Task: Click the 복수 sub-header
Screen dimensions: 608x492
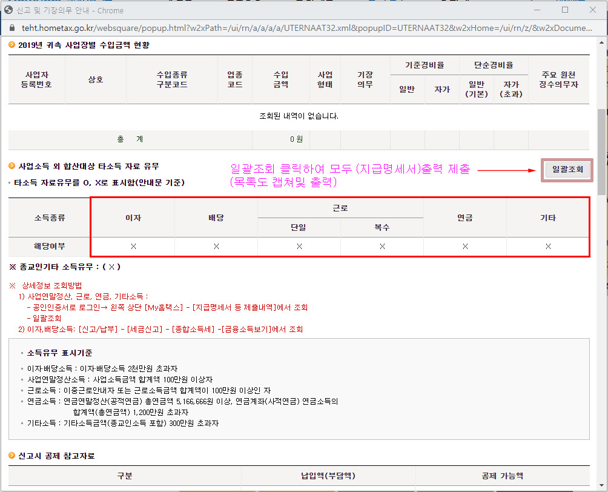Action: (382, 227)
